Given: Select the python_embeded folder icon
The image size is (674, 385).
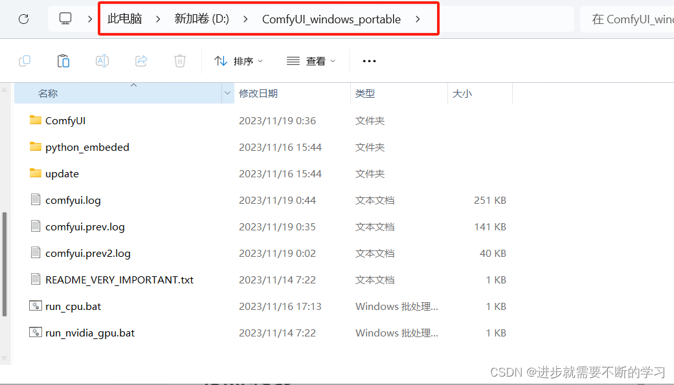Looking at the screenshot, I should click(36, 146).
